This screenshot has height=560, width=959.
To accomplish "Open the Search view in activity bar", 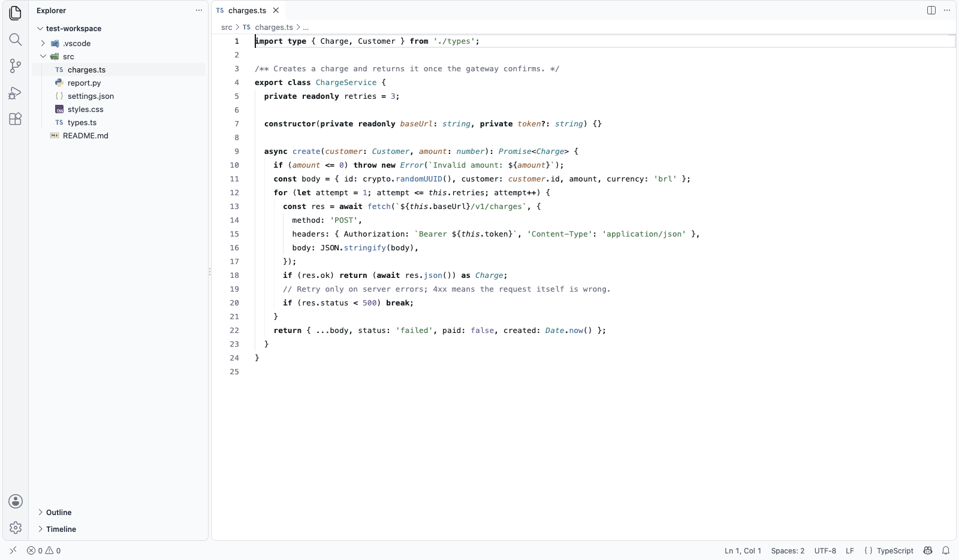I will [16, 40].
